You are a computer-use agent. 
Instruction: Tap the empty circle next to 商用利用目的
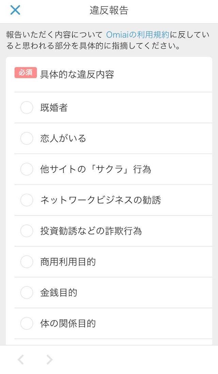[x=27, y=262]
